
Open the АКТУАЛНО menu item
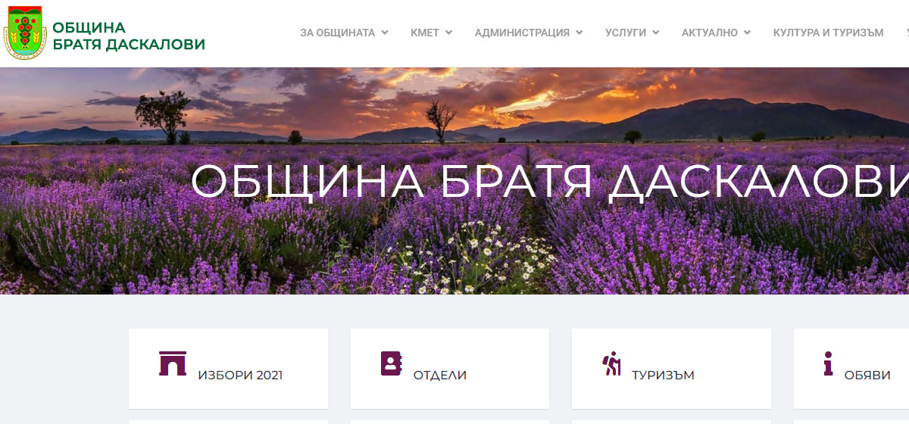coord(717,33)
